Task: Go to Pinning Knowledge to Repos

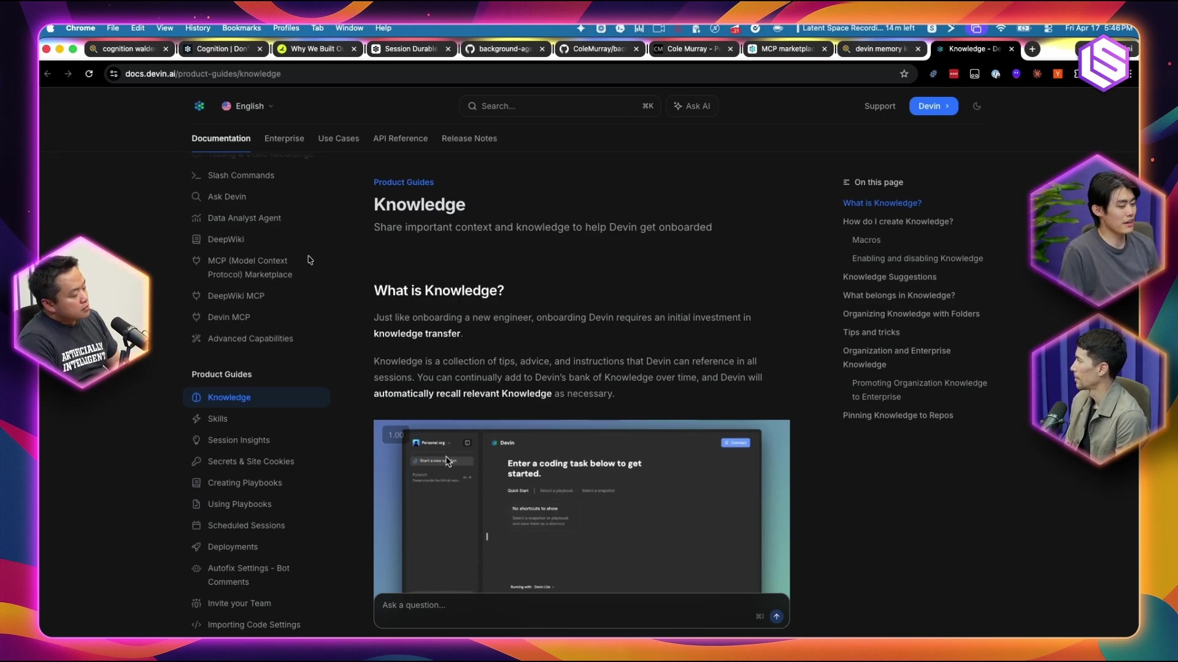Action: click(898, 415)
